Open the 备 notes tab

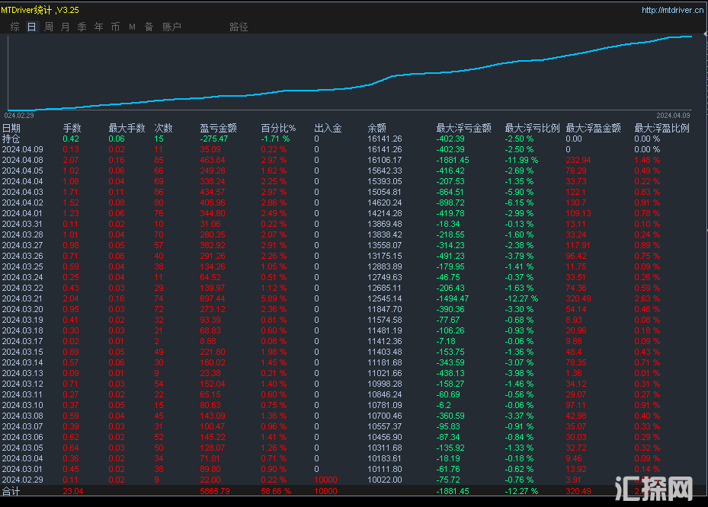tap(149, 27)
